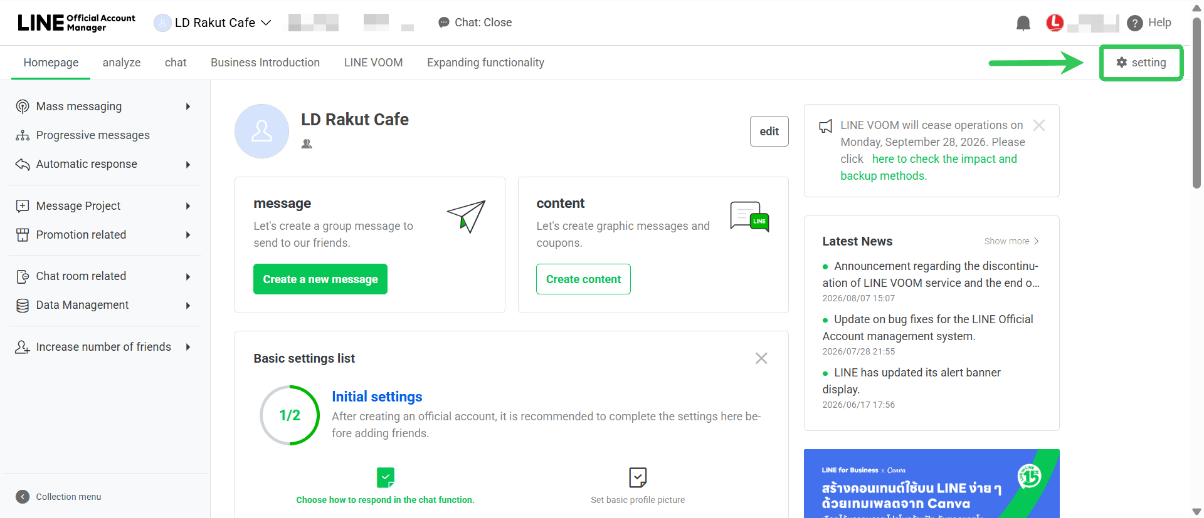
Task: Click the LD Rakut Cafe profile avatar
Action: (261, 131)
